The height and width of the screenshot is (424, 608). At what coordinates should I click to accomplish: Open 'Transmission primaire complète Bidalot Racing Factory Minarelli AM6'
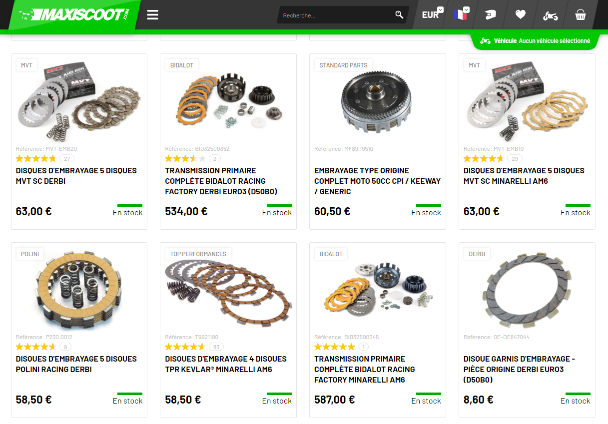365,369
